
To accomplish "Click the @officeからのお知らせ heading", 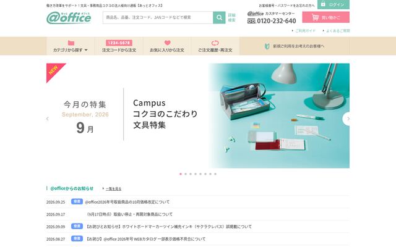I will pyautogui.click(x=72, y=188).
